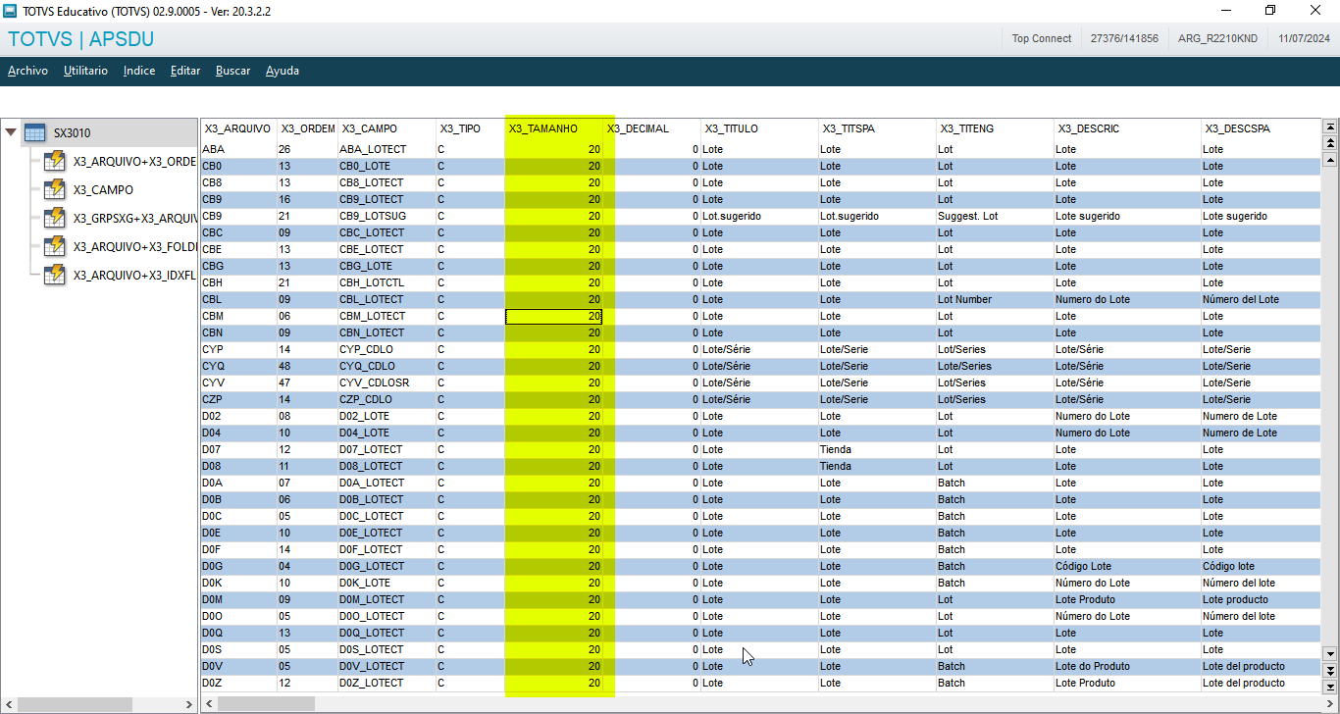The image size is (1340, 714).
Task: Select the X3_ARQUIVO+X3_ORDE index
Action: point(134,162)
